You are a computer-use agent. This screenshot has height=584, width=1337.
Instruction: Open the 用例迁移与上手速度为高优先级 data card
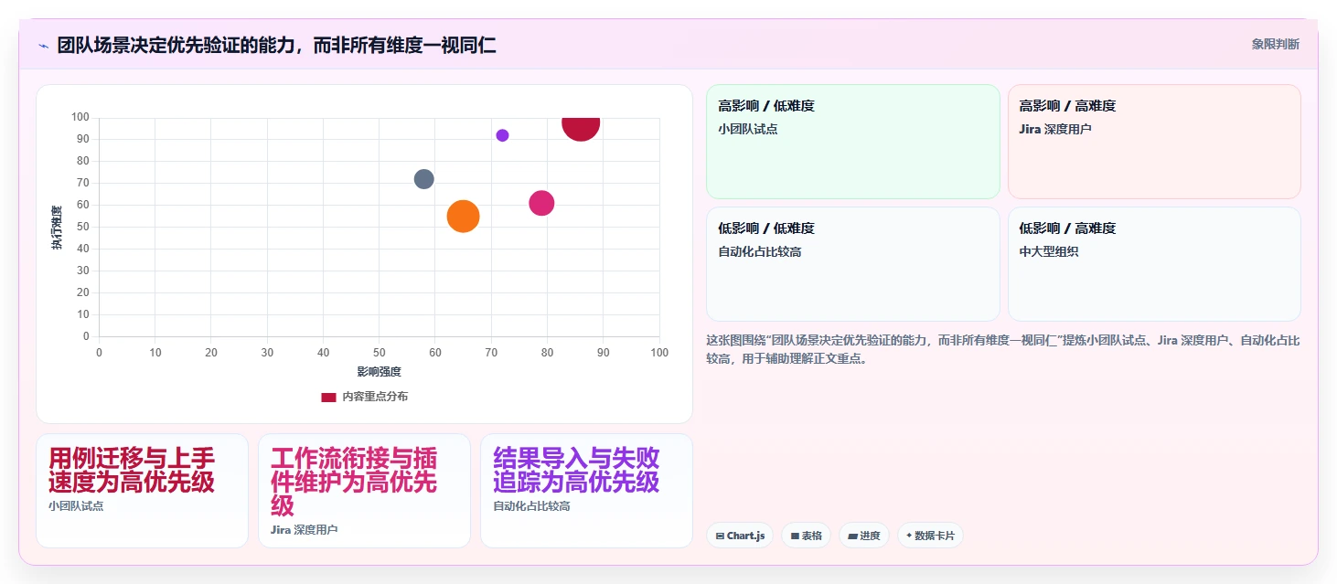(x=142, y=491)
